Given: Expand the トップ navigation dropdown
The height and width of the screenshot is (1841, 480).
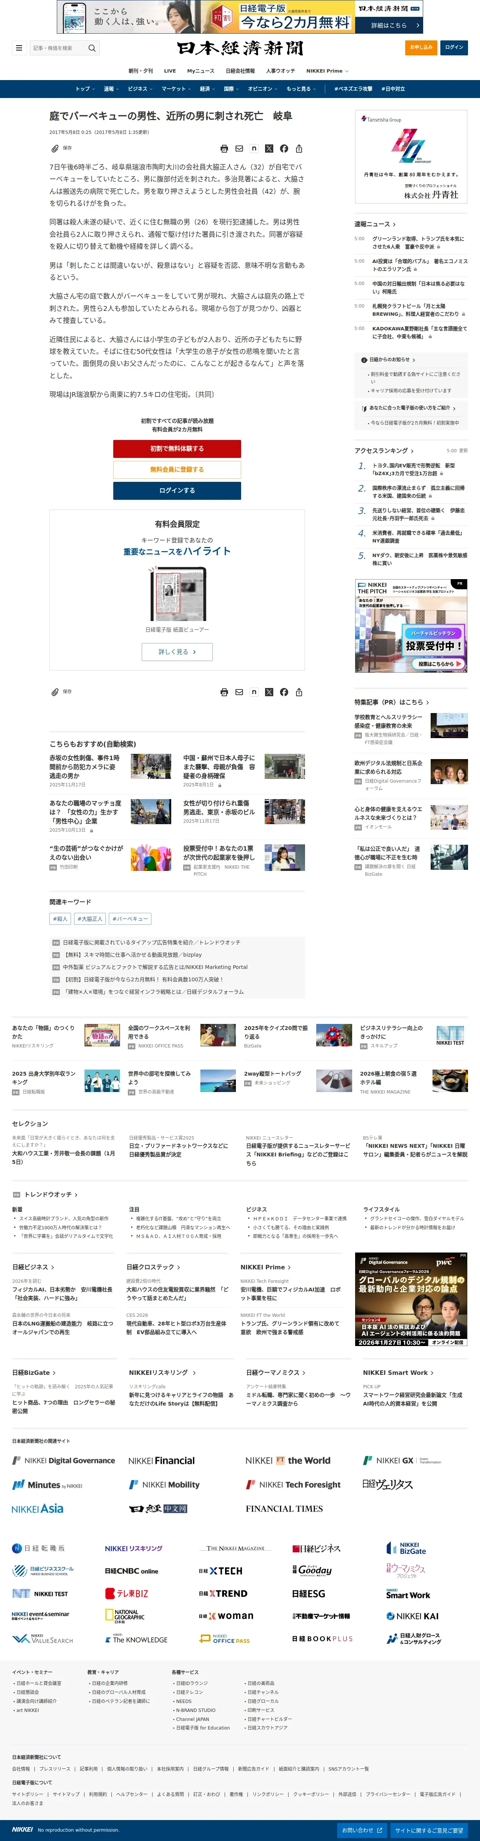Looking at the screenshot, I should pos(84,89).
